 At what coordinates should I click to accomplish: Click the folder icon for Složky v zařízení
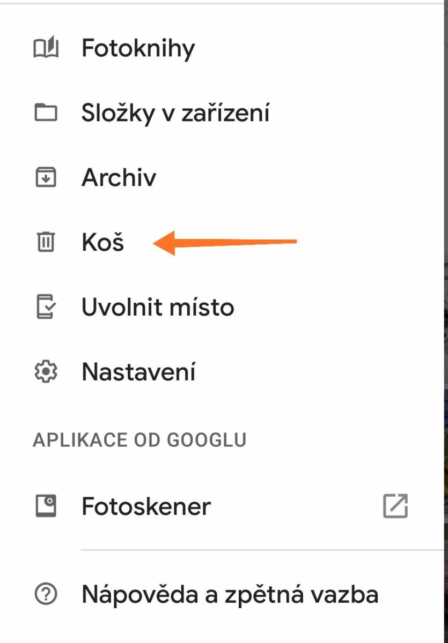(x=46, y=113)
